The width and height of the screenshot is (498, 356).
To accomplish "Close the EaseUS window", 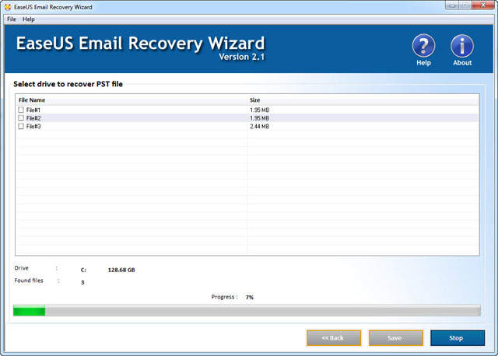I will 482,5.
